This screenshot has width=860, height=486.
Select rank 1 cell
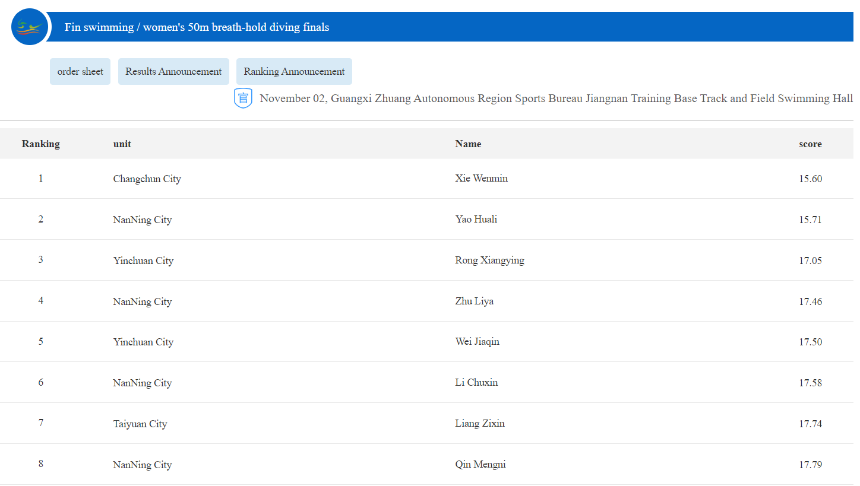[41, 178]
